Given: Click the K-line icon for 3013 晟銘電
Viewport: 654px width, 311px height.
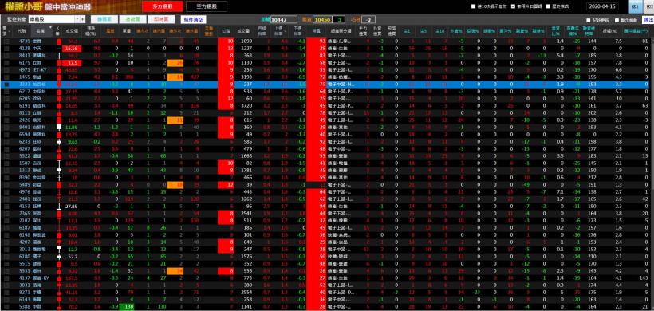Looking at the screenshot, I should pos(58,249).
